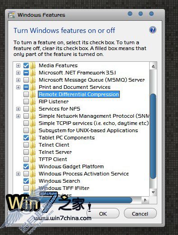Click the Services for NFS folder icon
The width and height of the screenshot is (178, 235).
click(x=32, y=109)
